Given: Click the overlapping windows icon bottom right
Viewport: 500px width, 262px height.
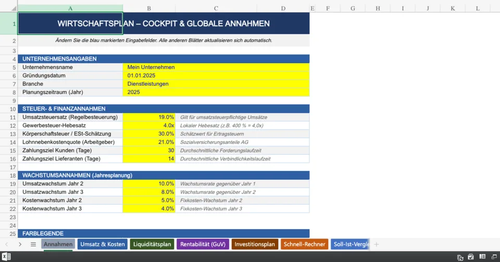Looking at the screenshot, I should click(494, 257).
